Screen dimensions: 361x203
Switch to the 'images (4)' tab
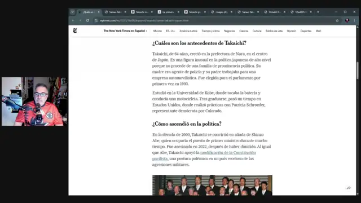221,12
